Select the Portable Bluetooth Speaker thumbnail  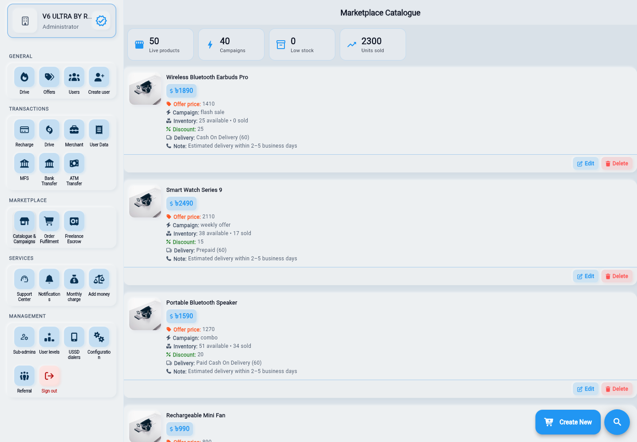click(x=145, y=314)
